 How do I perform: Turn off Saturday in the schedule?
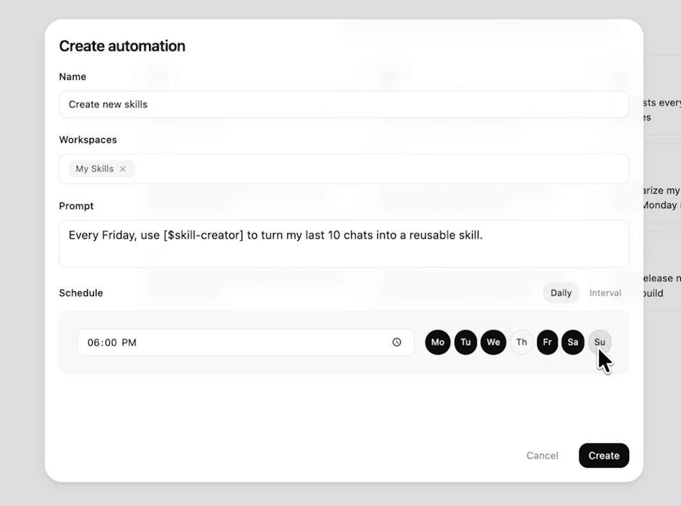click(573, 342)
